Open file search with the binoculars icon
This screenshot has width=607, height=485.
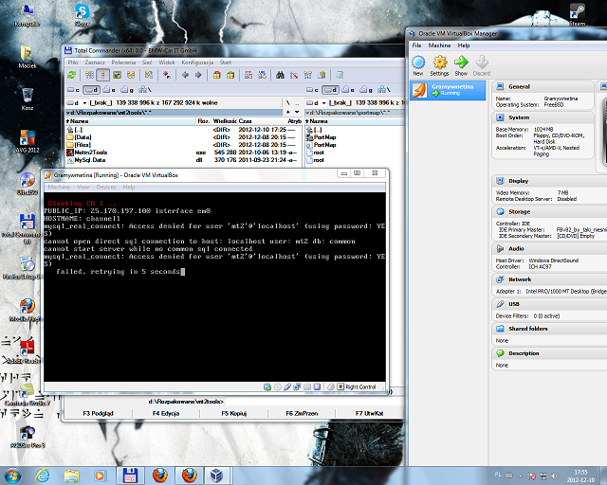[x=280, y=75]
